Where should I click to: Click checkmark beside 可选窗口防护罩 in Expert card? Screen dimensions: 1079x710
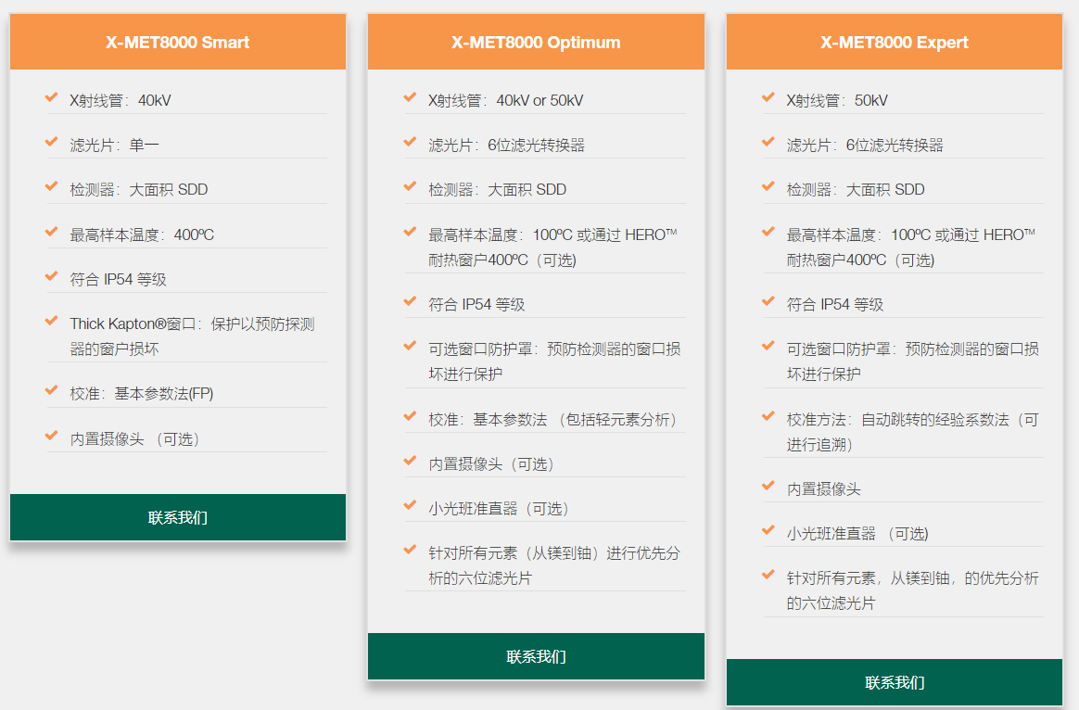coord(768,346)
